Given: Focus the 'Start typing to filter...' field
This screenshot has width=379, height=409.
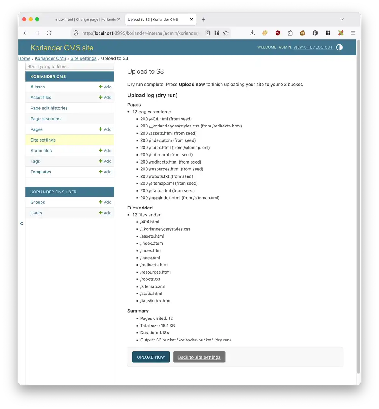Looking at the screenshot, I should pos(70,66).
